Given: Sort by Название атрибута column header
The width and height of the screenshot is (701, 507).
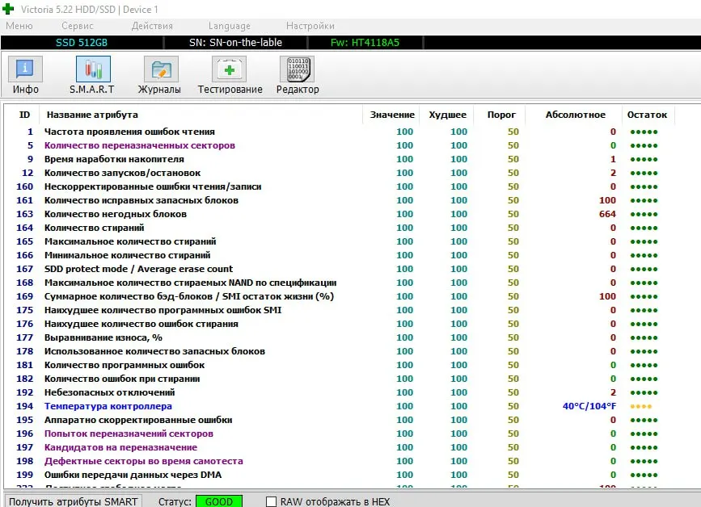Looking at the screenshot, I should (91, 115).
